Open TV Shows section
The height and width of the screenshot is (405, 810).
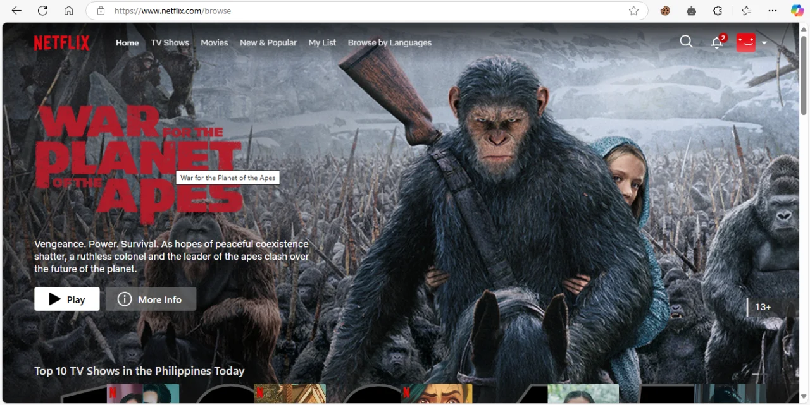point(170,43)
